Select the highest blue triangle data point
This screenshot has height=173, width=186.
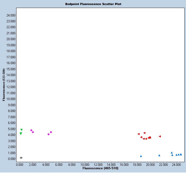click(172, 153)
